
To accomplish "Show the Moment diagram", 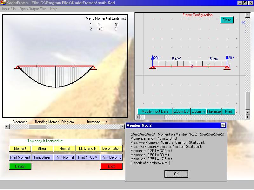I will [20, 148].
